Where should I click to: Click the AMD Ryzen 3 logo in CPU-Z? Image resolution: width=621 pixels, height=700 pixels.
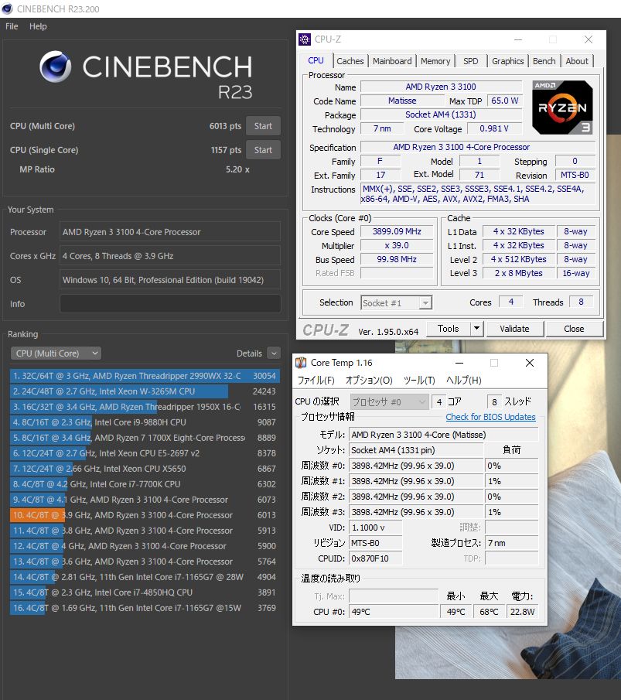pos(562,108)
